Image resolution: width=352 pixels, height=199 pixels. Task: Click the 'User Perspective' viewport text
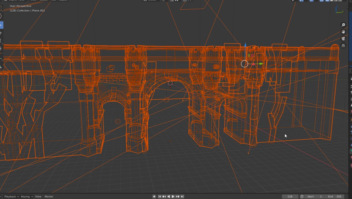point(21,6)
